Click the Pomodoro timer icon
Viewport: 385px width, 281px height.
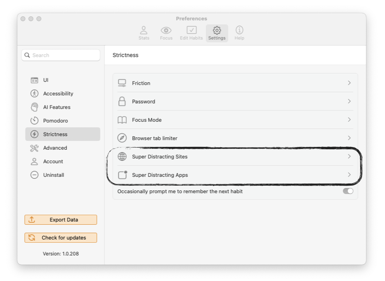34,121
